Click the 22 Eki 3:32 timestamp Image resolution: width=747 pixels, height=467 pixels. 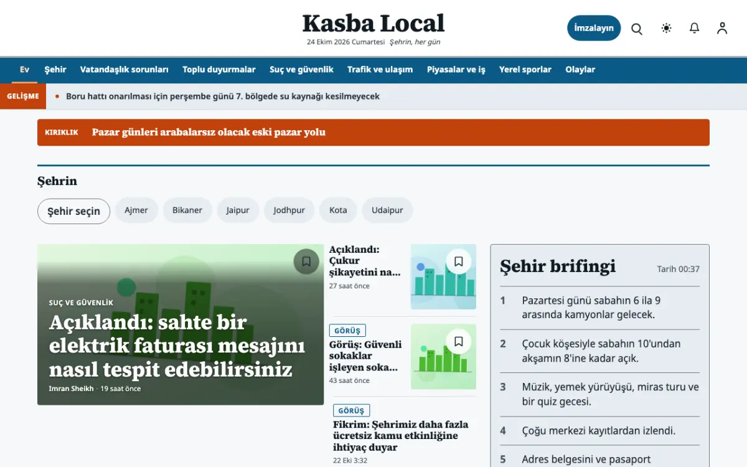pyautogui.click(x=350, y=461)
